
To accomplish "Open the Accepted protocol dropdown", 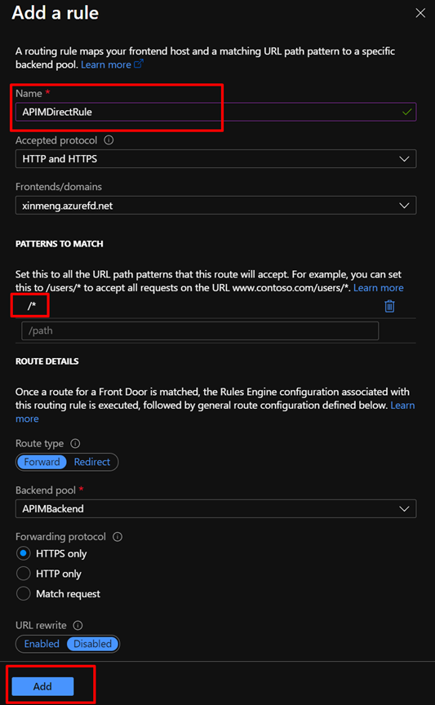I will click(x=216, y=159).
